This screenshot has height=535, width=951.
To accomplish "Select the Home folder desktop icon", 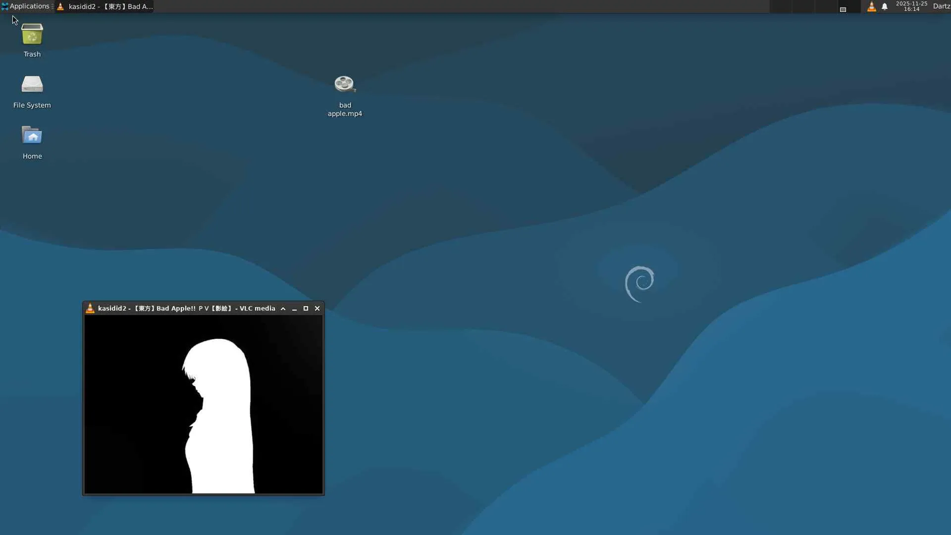I will tap(32, 142).
